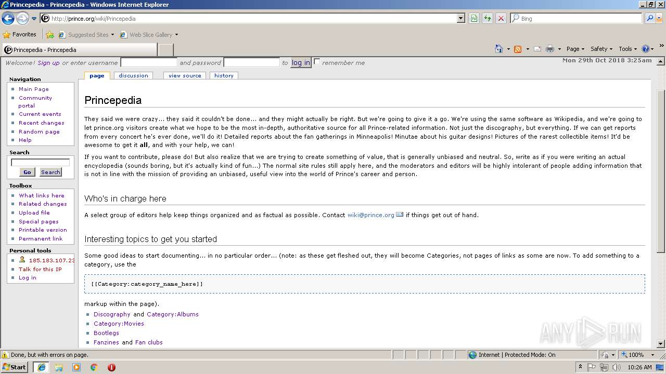Screen dimensions: 666x374
Task: Toggle the remember me checkbox
Action: tap(317, 62)
